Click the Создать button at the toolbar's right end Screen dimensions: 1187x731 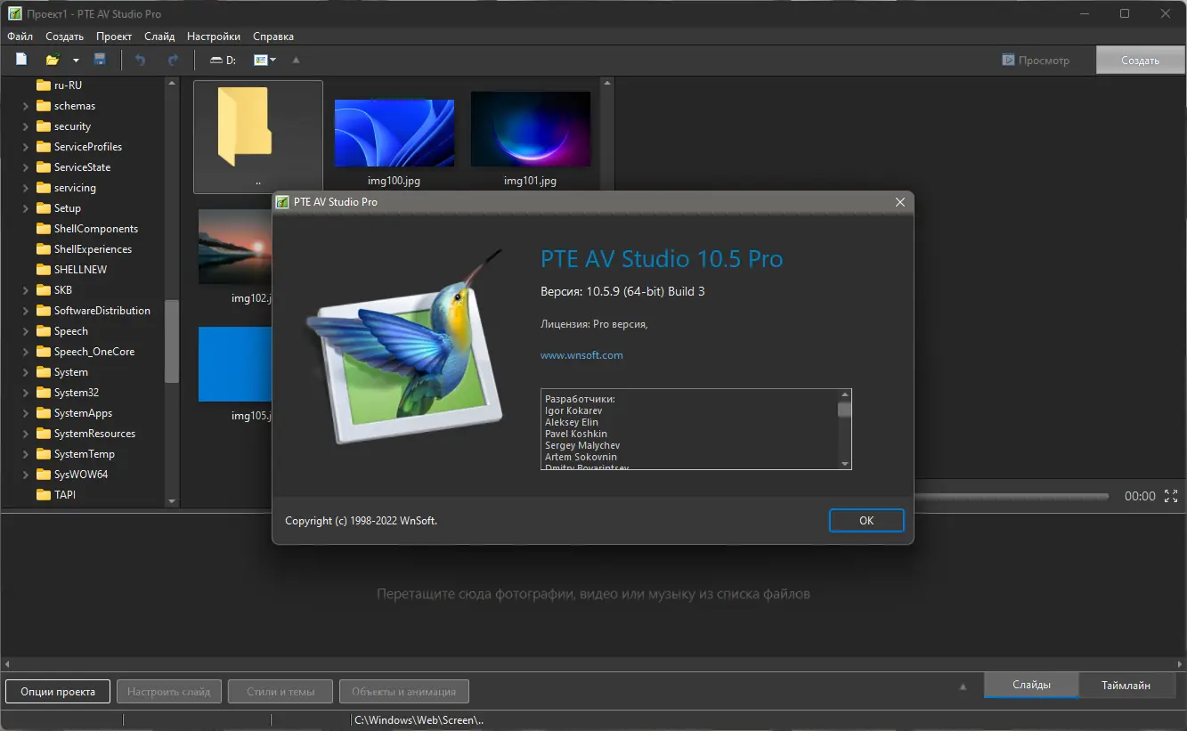pyautogui.click(x=1141, y=61)
